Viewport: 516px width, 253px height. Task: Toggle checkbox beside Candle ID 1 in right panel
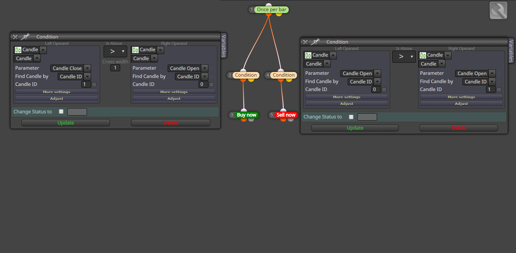(x=499, y=89)
